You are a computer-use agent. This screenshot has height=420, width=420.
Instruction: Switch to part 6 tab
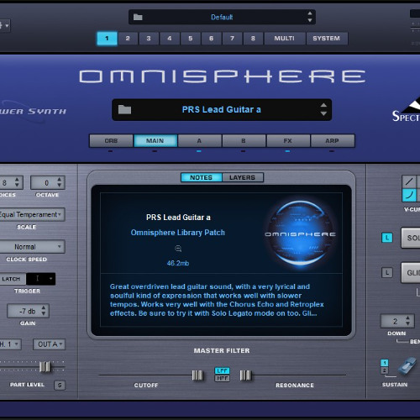click(212, 39)
